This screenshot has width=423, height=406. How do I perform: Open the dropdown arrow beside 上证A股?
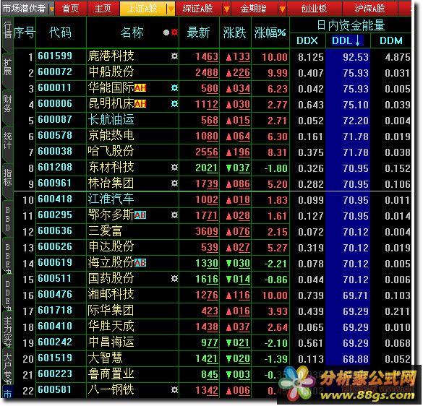[x=171, y=9]
